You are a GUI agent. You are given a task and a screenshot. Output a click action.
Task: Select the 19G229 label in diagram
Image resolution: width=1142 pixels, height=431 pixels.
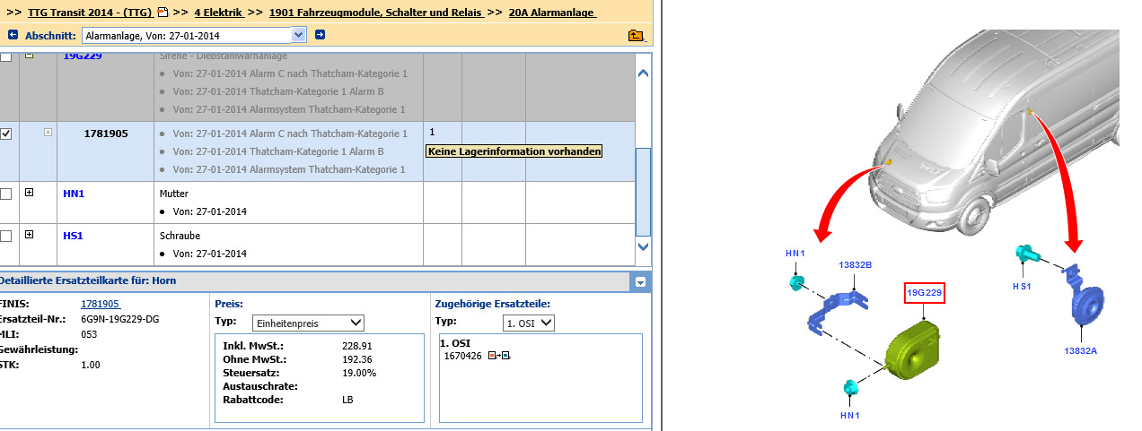pyautogui.click(x=924, y=291)
